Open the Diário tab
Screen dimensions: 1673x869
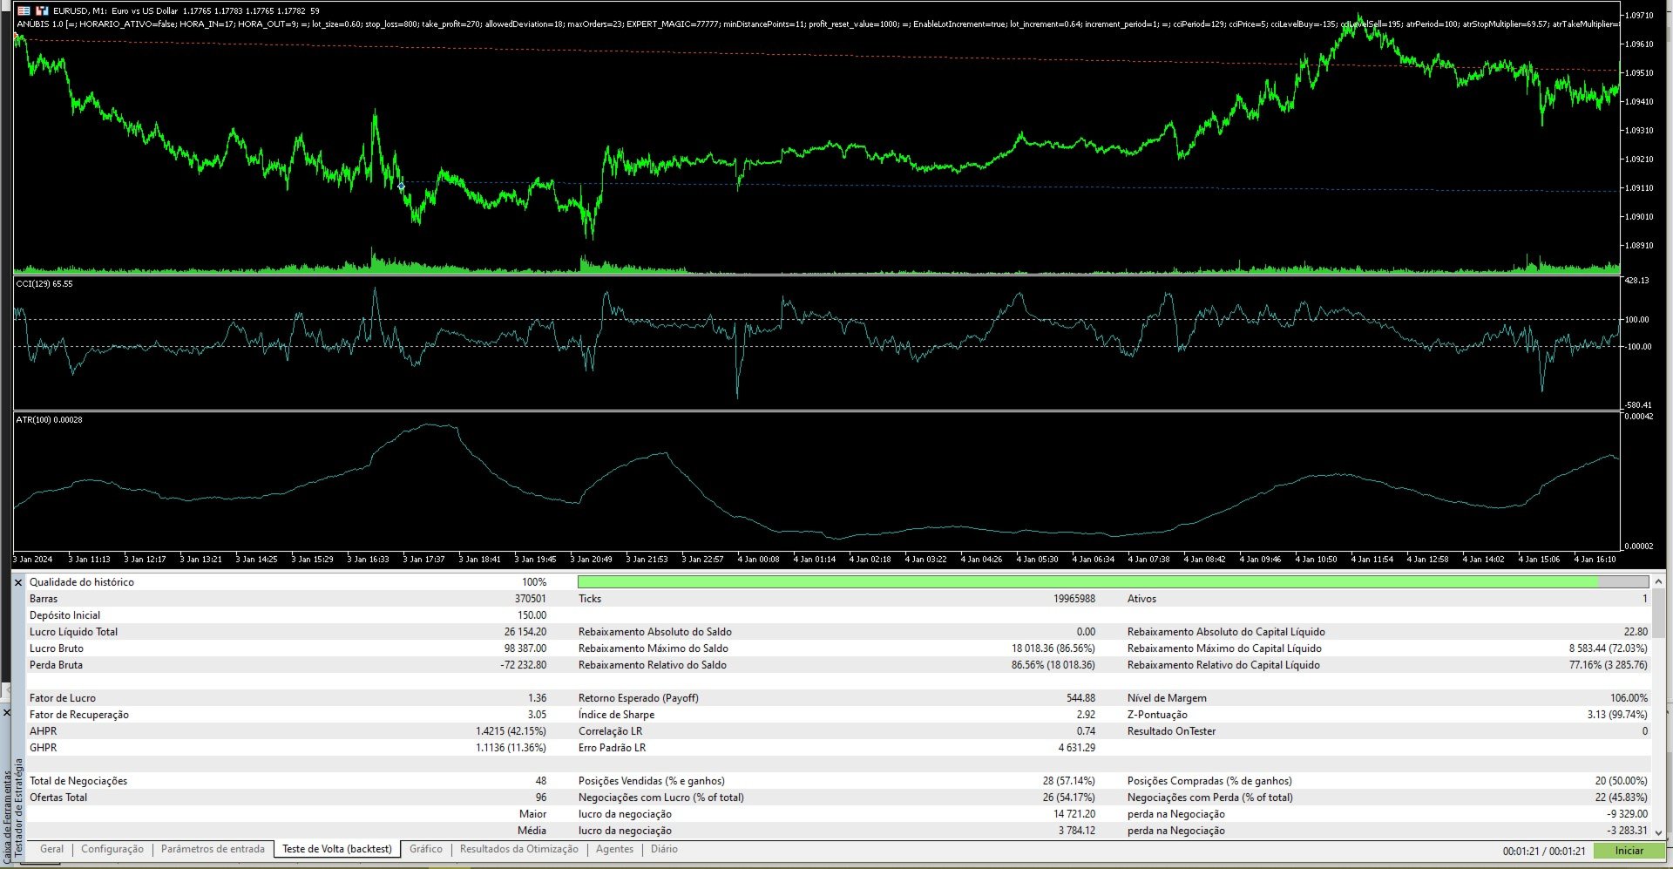pos(664,849)
